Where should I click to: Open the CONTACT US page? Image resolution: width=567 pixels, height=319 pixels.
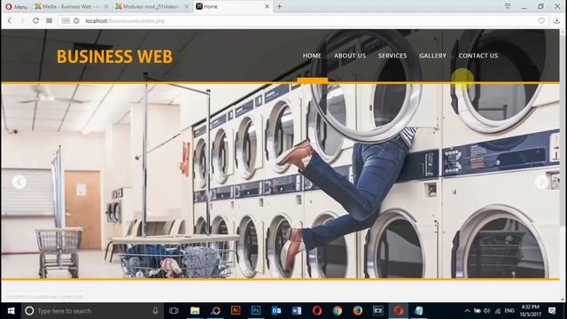point(478,56)
